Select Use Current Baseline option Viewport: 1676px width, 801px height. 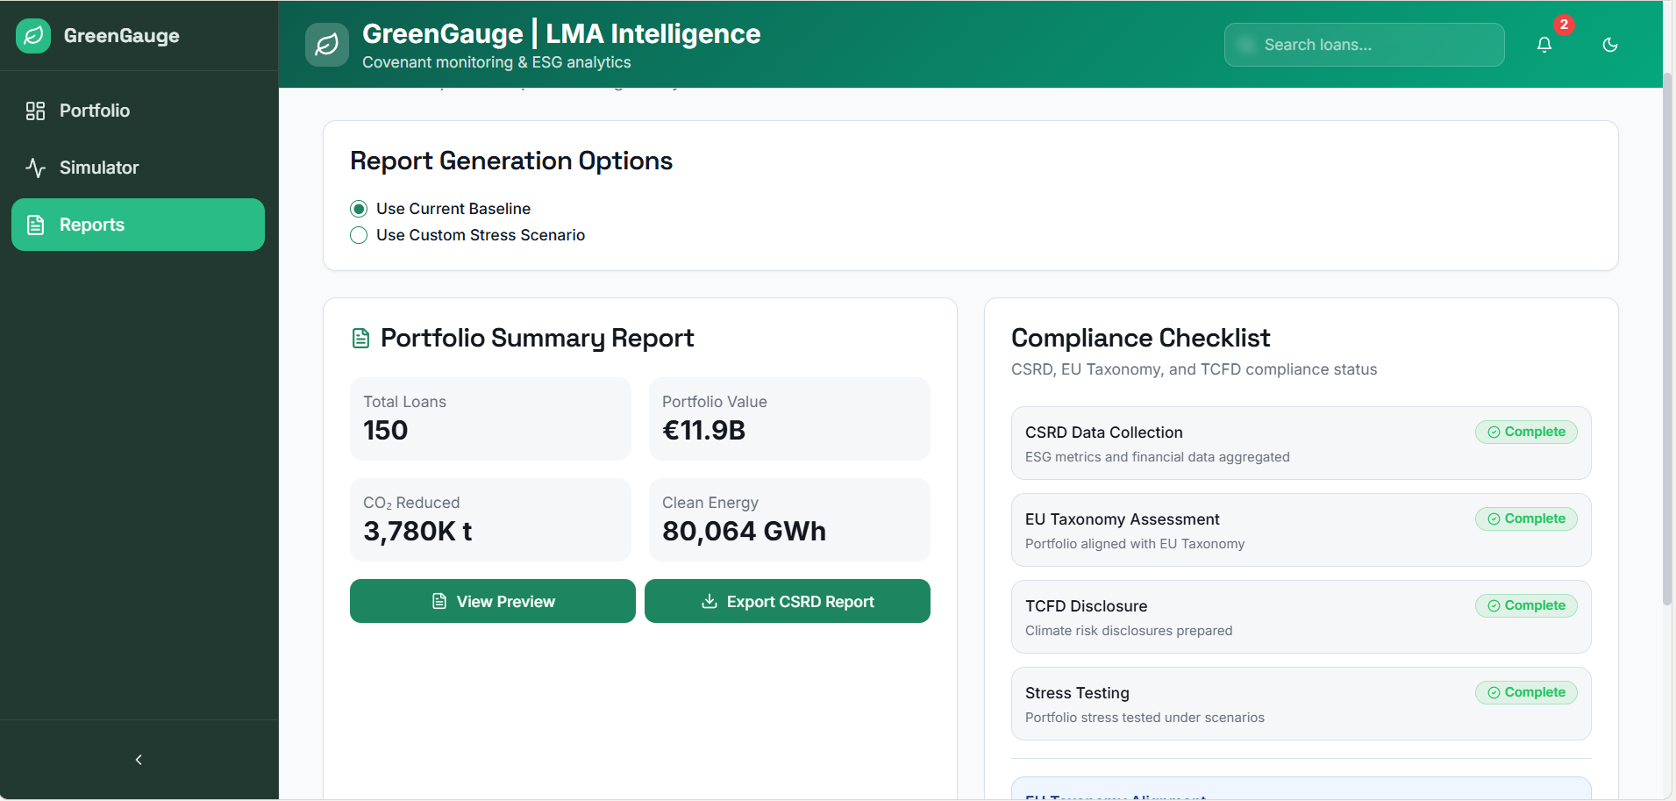coord(359,209)
